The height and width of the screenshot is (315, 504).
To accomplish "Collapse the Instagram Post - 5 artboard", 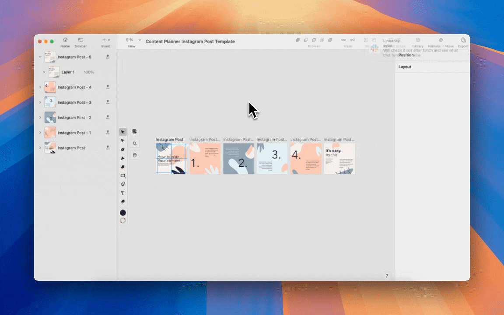I will 40,57.
